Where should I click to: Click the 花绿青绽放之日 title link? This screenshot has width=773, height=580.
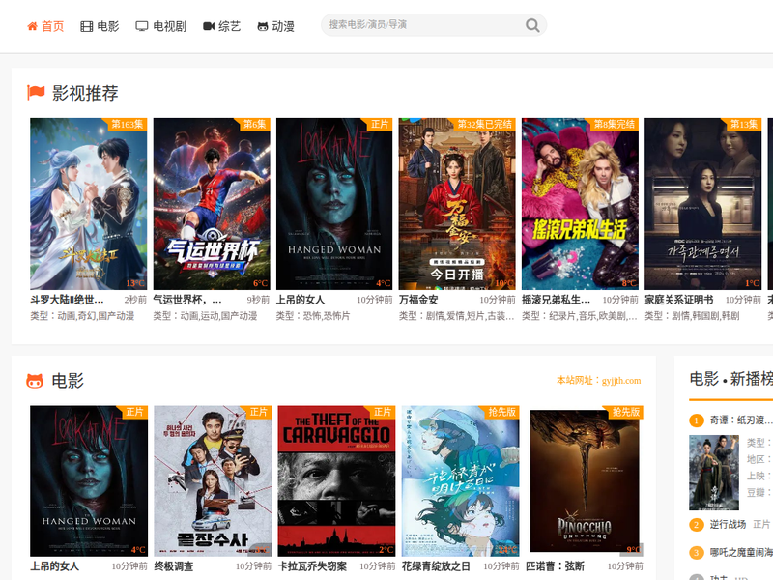tap(436, 566)
